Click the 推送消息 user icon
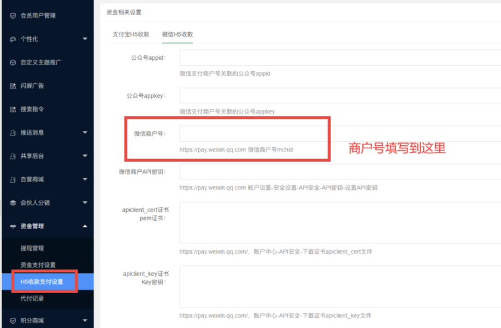Image resolution: width=501 pixels, height=328 pixels. 13,133
